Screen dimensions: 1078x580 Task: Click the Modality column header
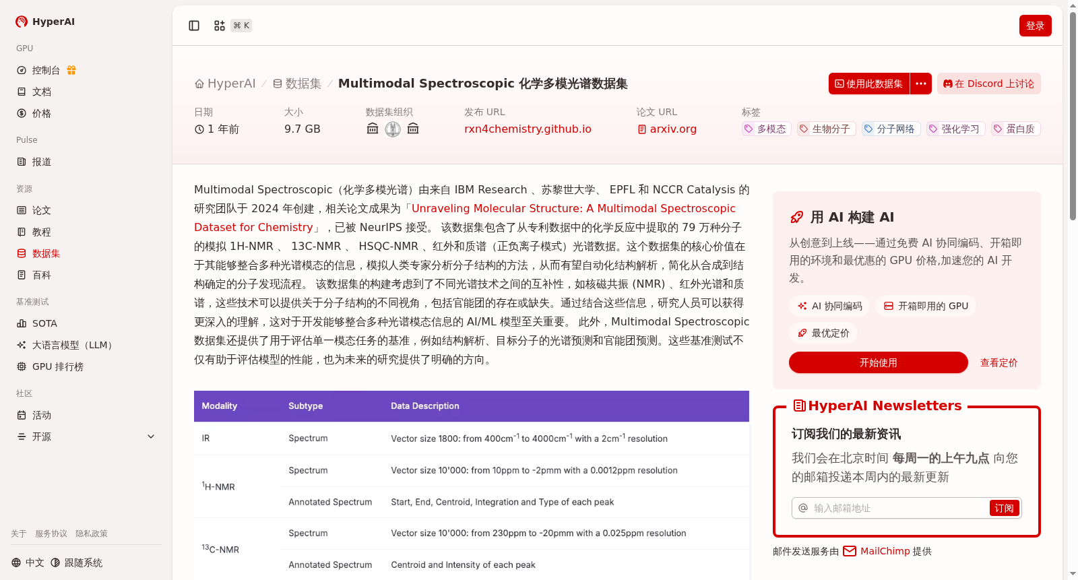pyautogui.click(x=220, y=406)
